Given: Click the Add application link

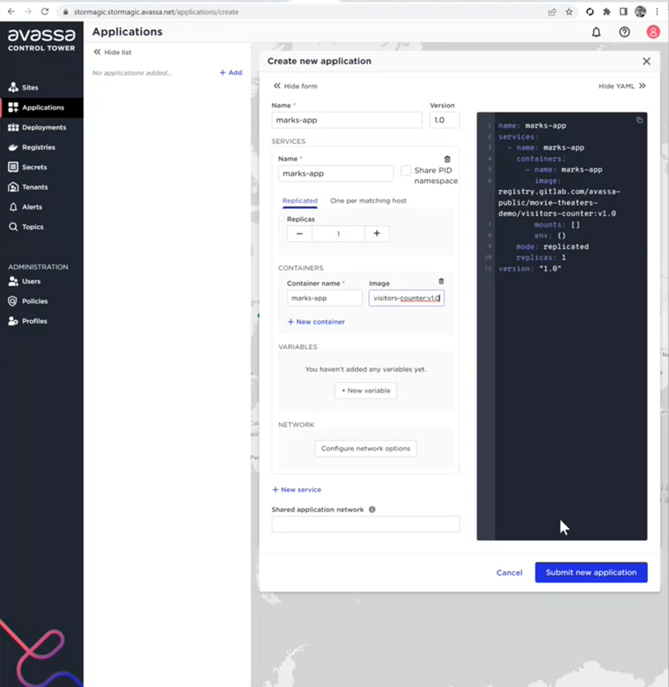Looking at the screenshot, I should [x=231, y=73].
